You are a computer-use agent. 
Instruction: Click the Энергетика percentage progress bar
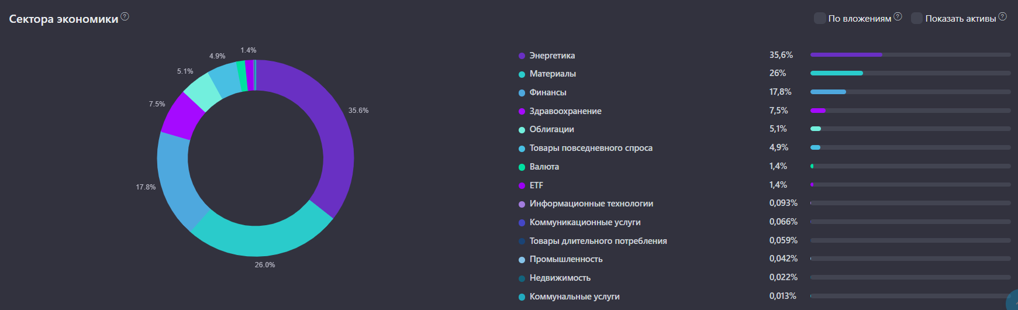pos(910,55)
